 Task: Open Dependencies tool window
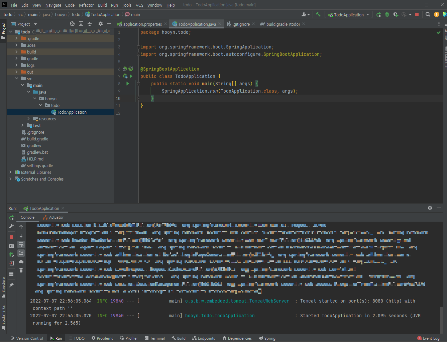coord(237,338)
